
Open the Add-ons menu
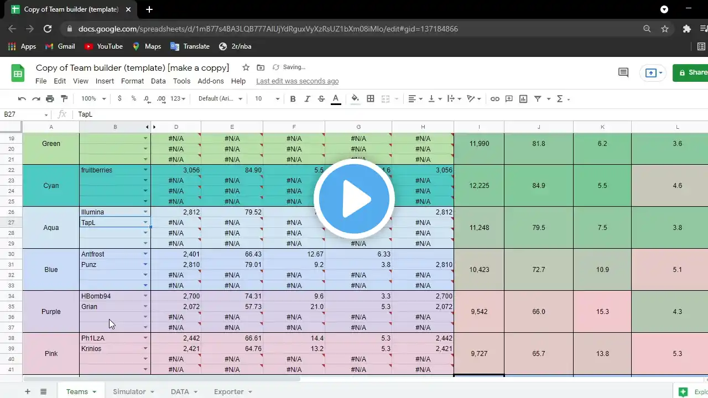click(x=211, y=81)
